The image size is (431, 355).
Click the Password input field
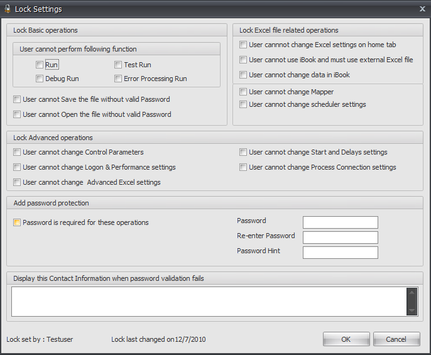click(x=340, y=222)
